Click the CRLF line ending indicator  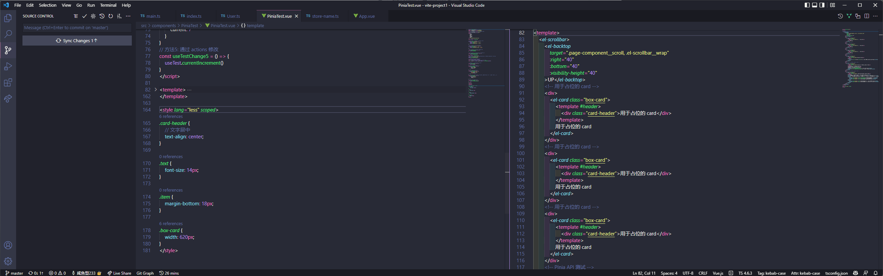(703, 273)
